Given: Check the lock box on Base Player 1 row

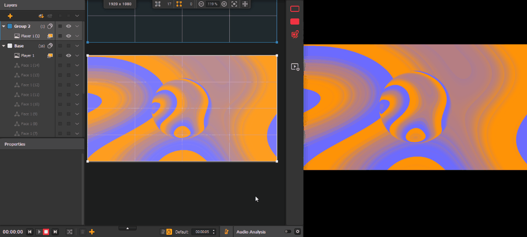Looking at the screenshot, I should 60,56.
